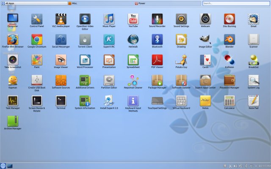
Task: Open the Paint program
Action: pos(37,60)
